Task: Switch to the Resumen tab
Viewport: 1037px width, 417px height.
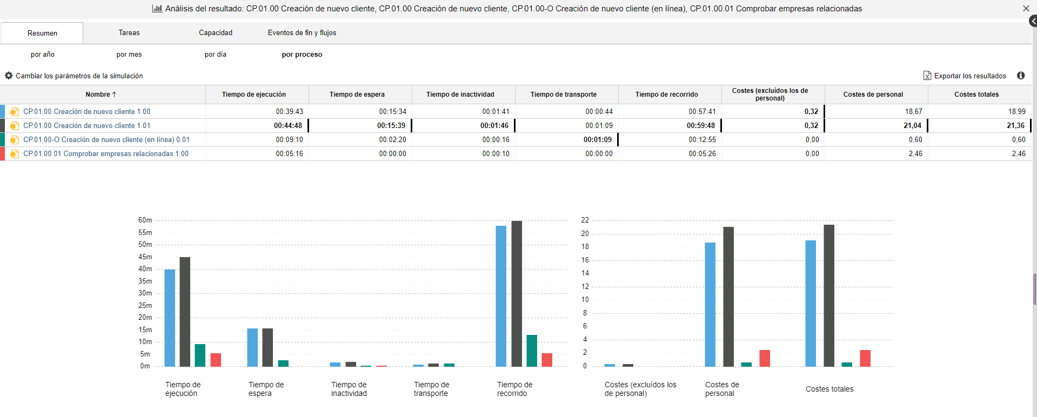Action: (x=42, y=33)
